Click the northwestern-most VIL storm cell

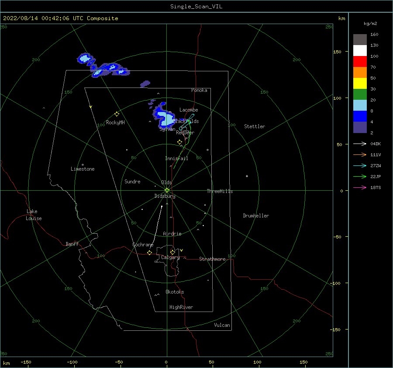pos(84,59)
